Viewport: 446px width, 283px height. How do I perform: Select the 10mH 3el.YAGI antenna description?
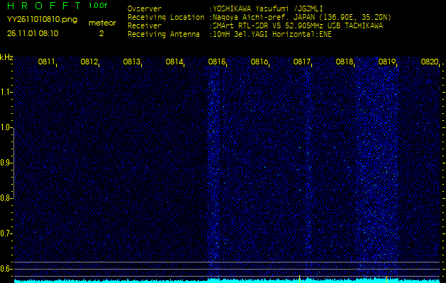[x=272, y=35]
